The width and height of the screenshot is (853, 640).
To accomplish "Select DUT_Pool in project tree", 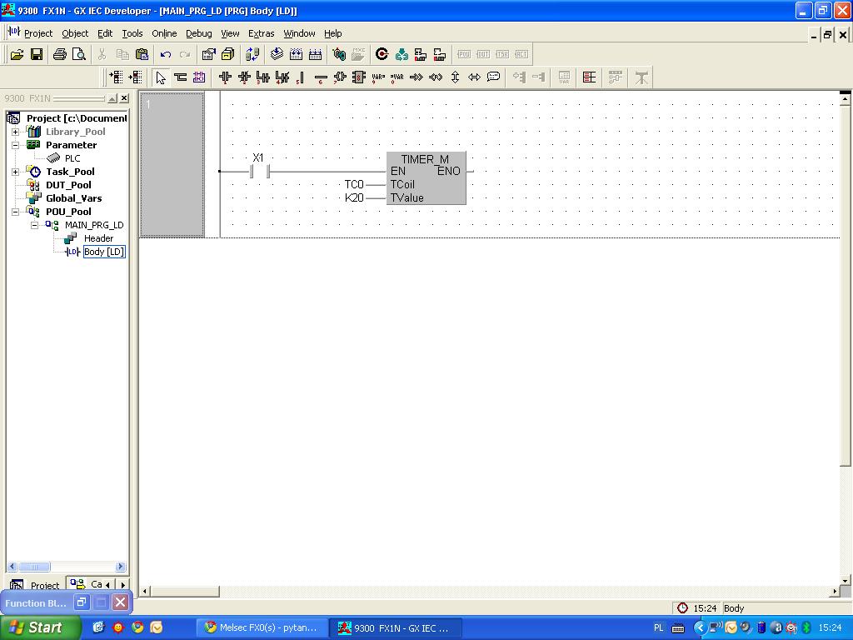I will [x=68, y=185].
